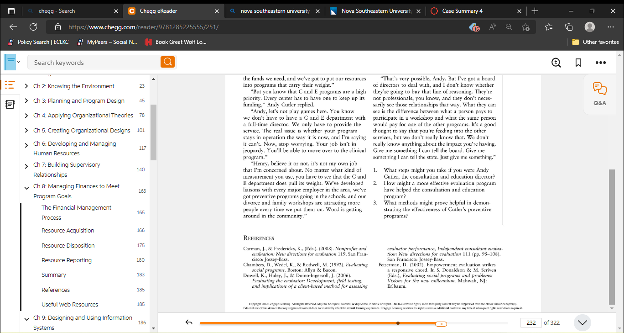
Task: Bookmark this page with the bookmark icon
Action: tap(578, 63)
